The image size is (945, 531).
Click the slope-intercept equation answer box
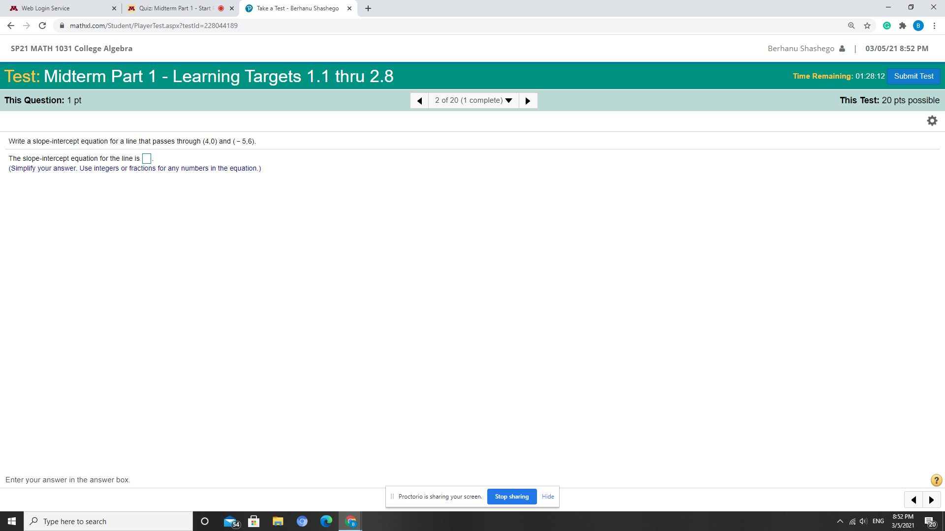click(146, 158)
